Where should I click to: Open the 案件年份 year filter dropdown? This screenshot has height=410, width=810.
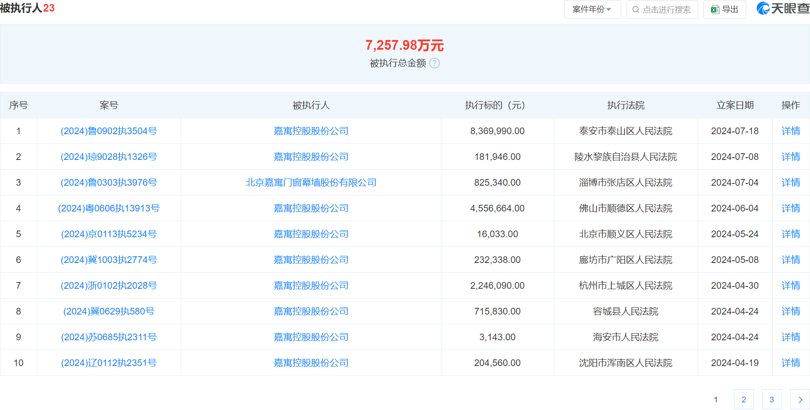[592, 9]
